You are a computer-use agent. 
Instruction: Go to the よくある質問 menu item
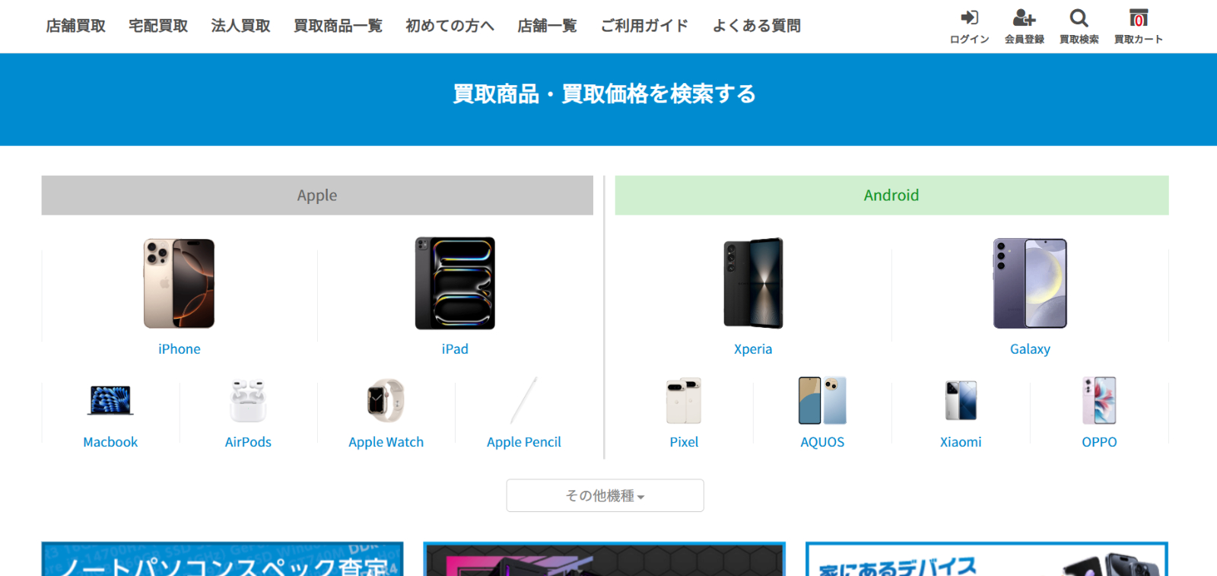[x=756, y=26]
